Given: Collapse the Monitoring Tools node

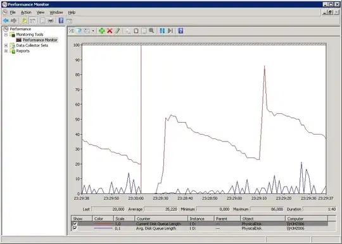Looking at the screenshot, I should tap(6, 34).
